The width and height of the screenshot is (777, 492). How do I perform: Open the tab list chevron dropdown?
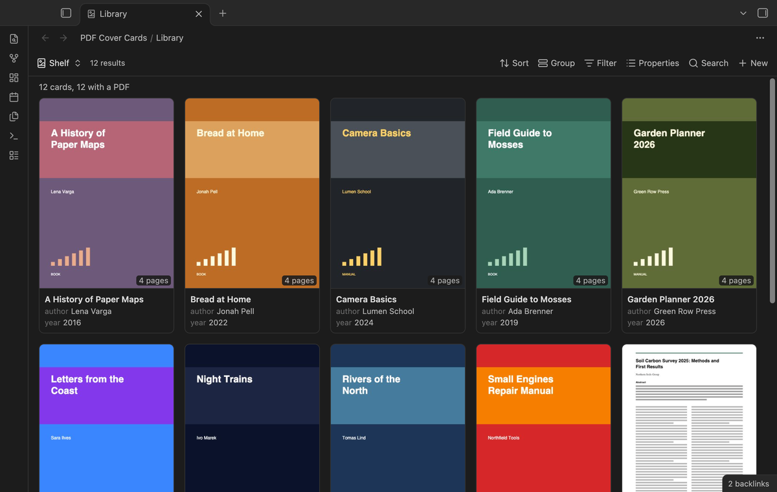743,13
